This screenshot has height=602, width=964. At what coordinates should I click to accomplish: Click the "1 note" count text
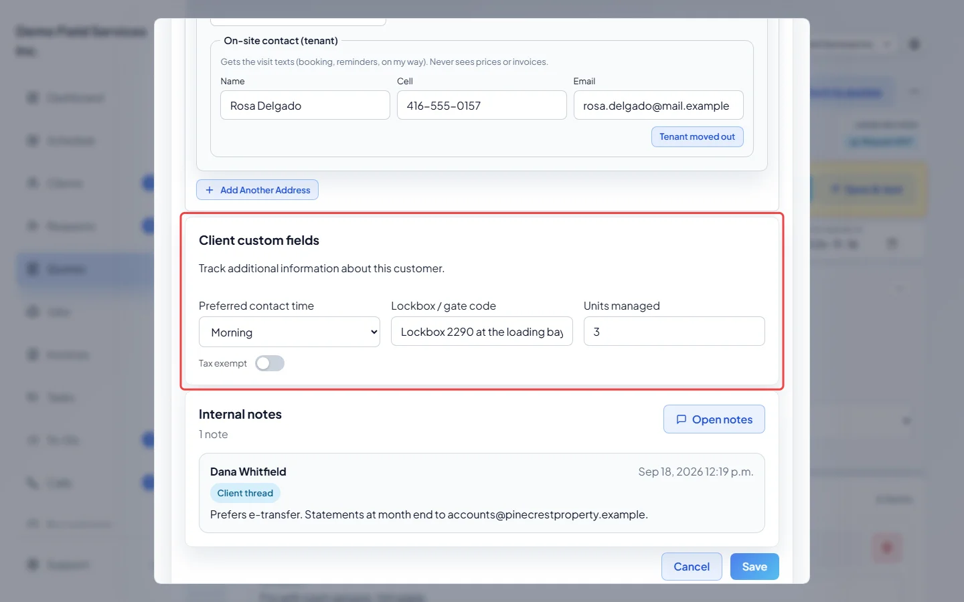[x=214, y=434]
